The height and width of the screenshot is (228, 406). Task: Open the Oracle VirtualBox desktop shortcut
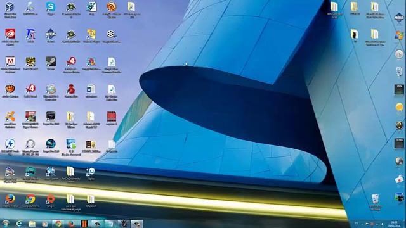tap(10, 9)
